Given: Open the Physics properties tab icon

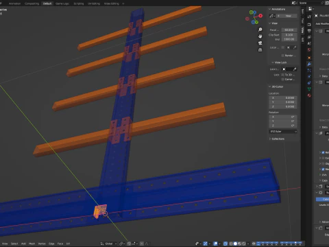Looking at the screenshot, I should tap(309, 77).
